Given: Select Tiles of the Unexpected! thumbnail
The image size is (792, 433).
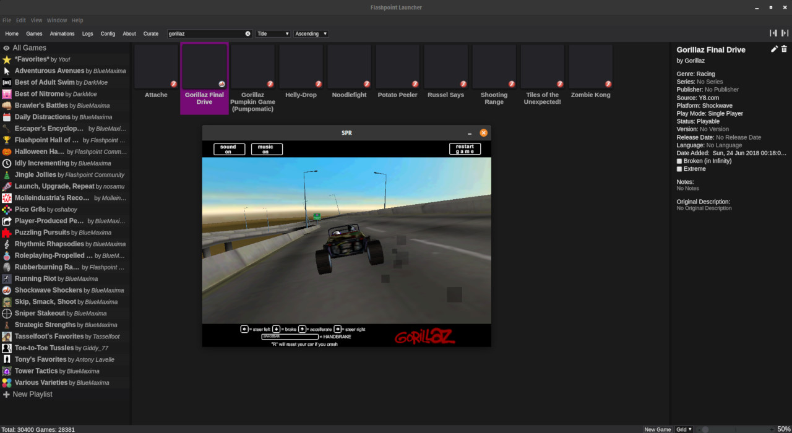Looking at the screenshot, I should 542,67.
